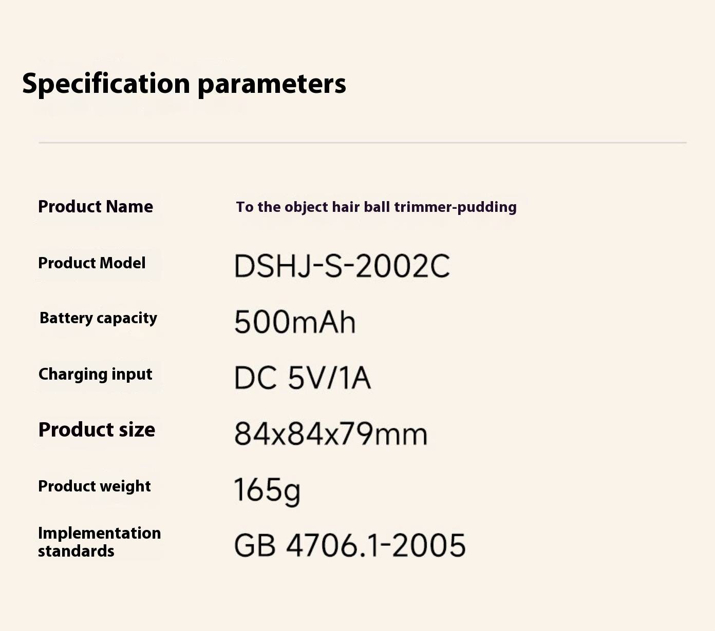Click the 84x84x79mm size value
This screenshot has width=715, height=631.
[x=331, y=434]
